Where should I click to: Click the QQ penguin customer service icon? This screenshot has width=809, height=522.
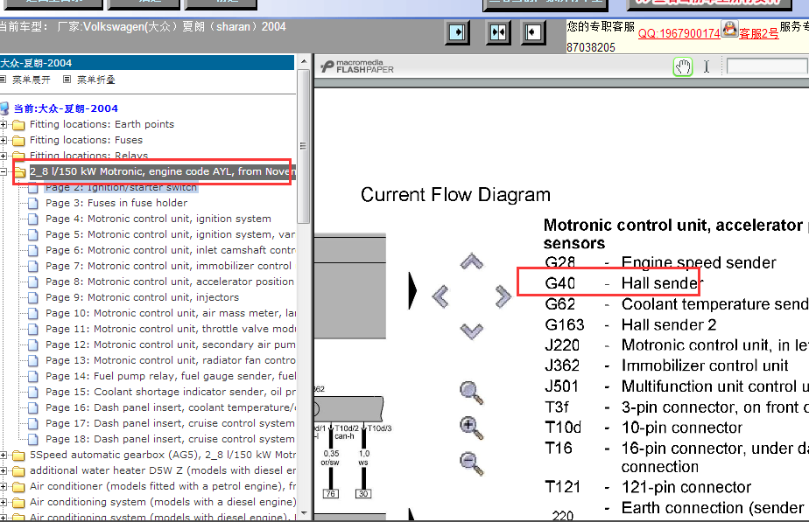coord(729,29)
